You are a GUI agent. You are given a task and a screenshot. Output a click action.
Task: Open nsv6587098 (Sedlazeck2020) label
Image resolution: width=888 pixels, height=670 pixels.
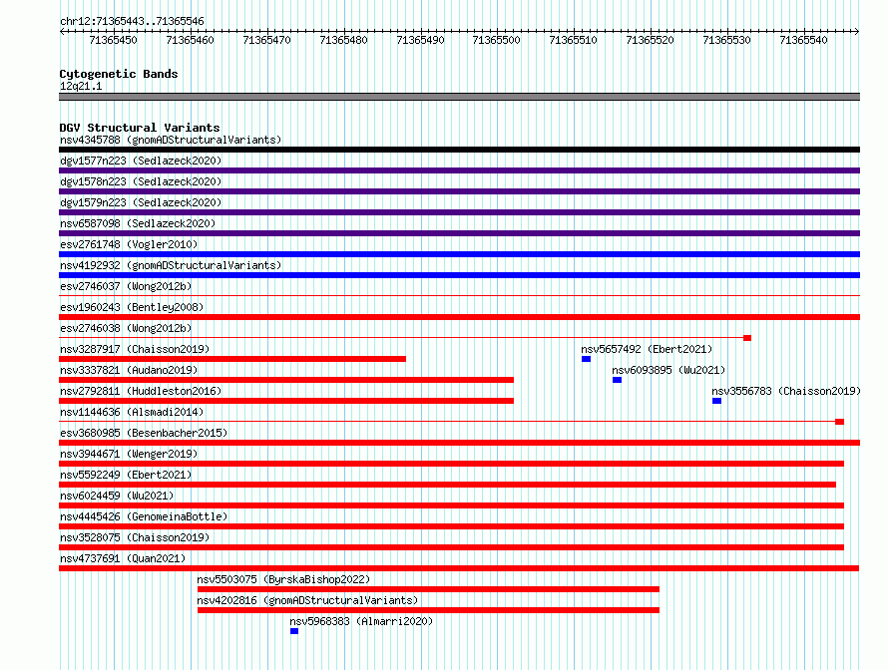tap(138, 223)
